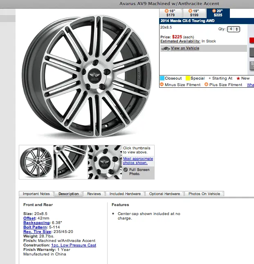Open the Photos On Vehicle tab

[x=204, y=194]
